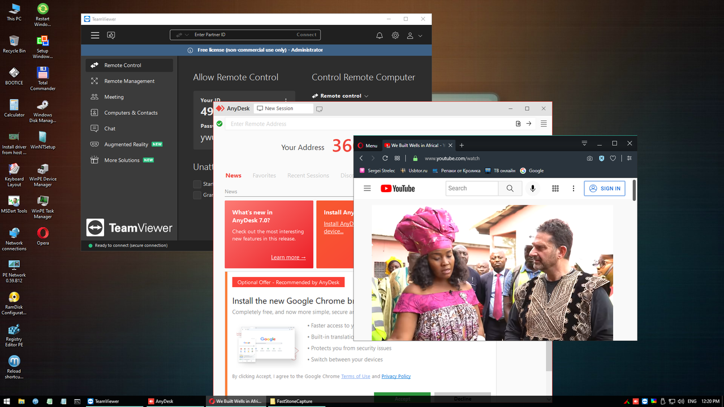Open TeamViewer settings gear

point(395,35)
